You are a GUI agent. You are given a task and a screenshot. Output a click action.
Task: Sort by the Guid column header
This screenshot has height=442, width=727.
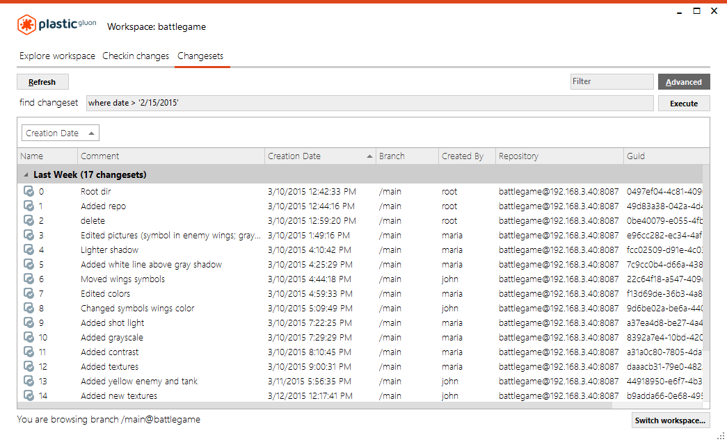point(666,156)
